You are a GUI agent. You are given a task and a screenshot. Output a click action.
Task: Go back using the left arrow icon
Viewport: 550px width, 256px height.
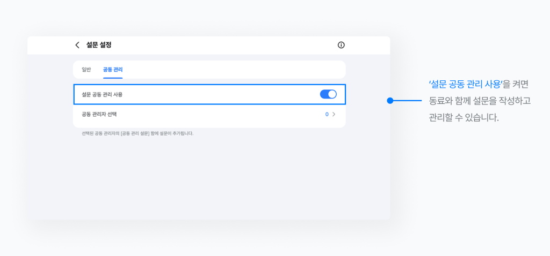[x=77, y=45]
